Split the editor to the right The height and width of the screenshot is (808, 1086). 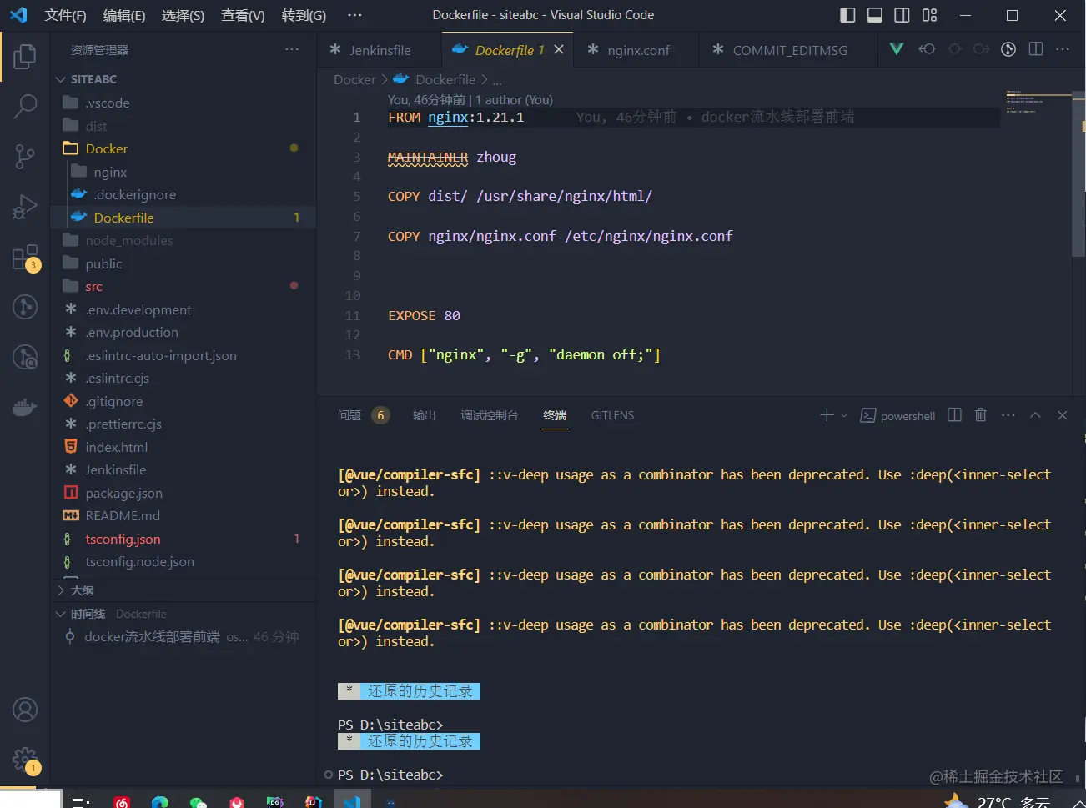point(1036,49)
